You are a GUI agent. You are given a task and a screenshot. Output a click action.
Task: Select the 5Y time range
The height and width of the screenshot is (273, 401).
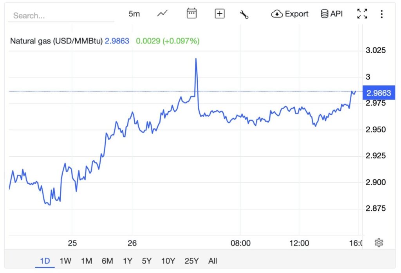tap(146, 261)
